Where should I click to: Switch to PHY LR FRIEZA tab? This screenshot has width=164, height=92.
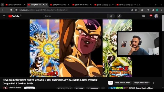[x=81, y=5]
